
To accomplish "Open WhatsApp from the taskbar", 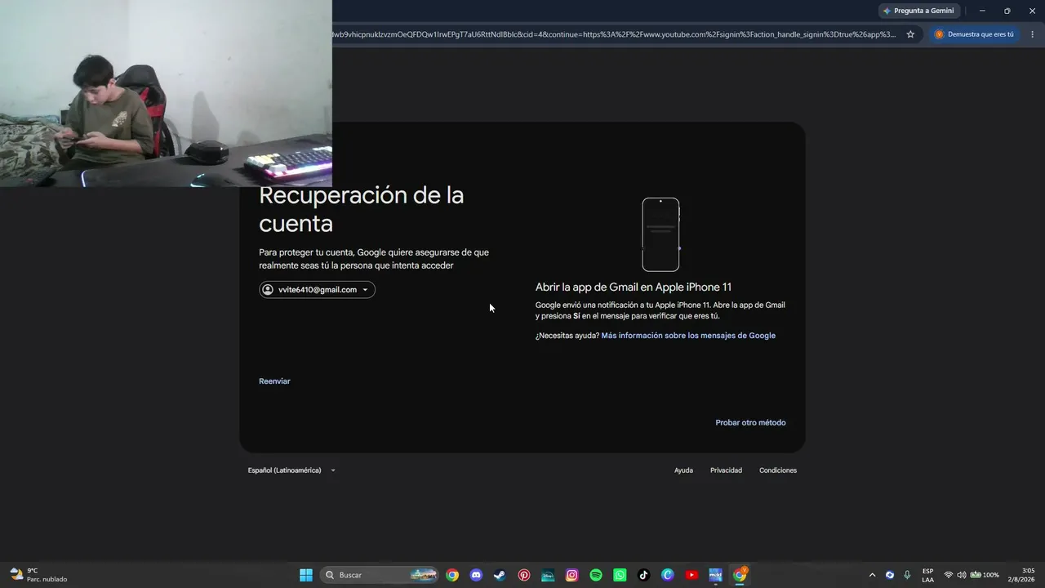I will pyautogui.click(x=620, y=575).
